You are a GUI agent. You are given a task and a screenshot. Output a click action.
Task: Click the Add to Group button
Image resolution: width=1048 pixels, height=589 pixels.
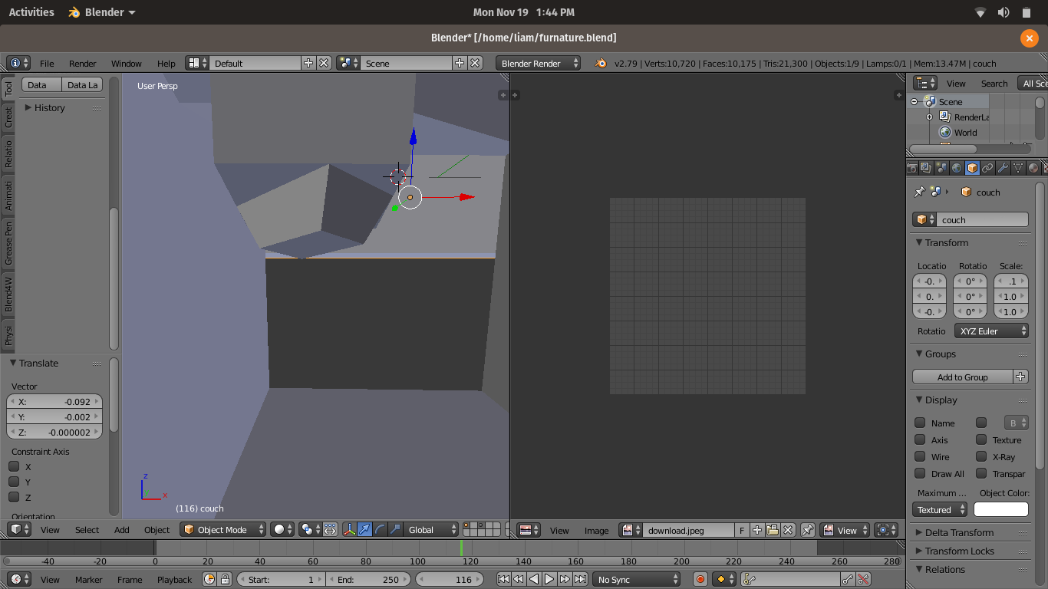962,377
